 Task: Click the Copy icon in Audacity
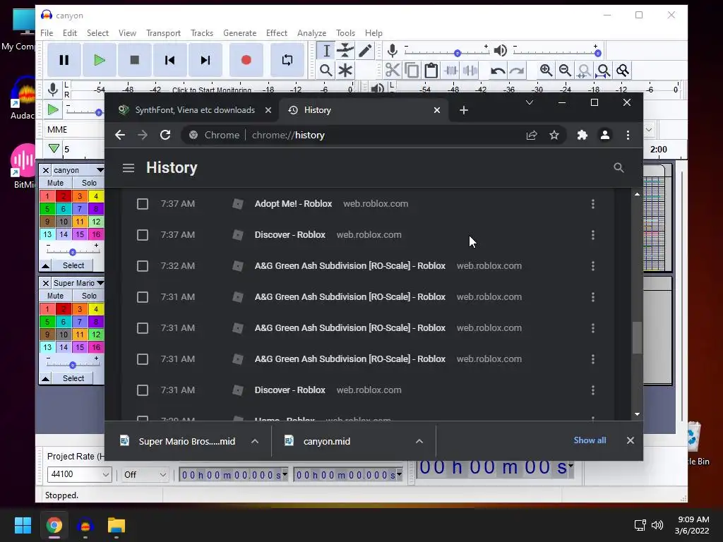(x=412, y=71)
